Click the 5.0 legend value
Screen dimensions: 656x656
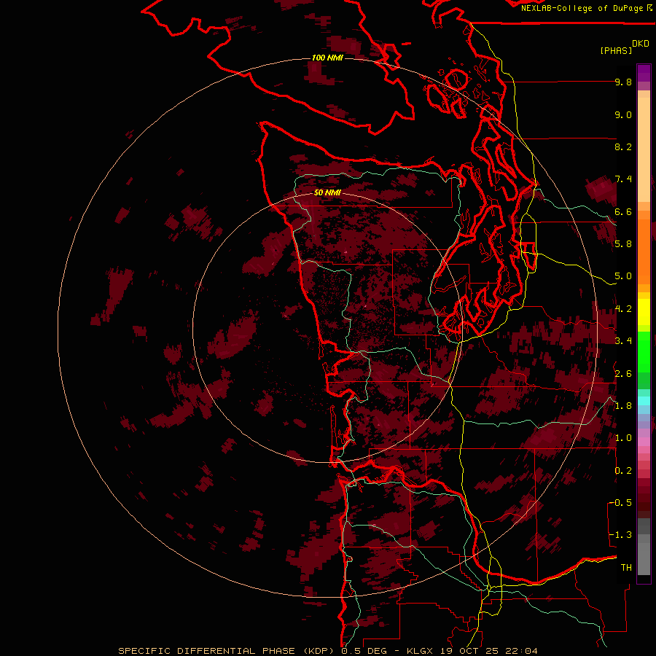623,276
